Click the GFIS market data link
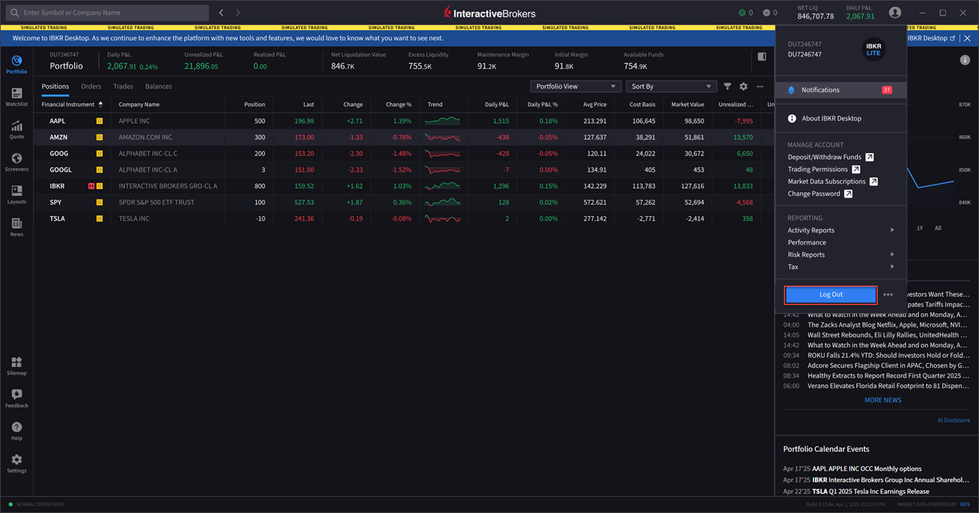The height and width of the screenshot is (513, 979). click(x=965, y=505)
